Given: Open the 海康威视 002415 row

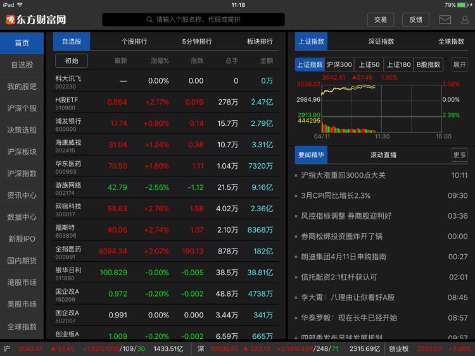Looking at the screenshot, I should click(x=166, y=145).
